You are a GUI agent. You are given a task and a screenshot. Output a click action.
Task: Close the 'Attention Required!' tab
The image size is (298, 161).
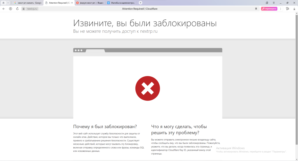(72, 3)
